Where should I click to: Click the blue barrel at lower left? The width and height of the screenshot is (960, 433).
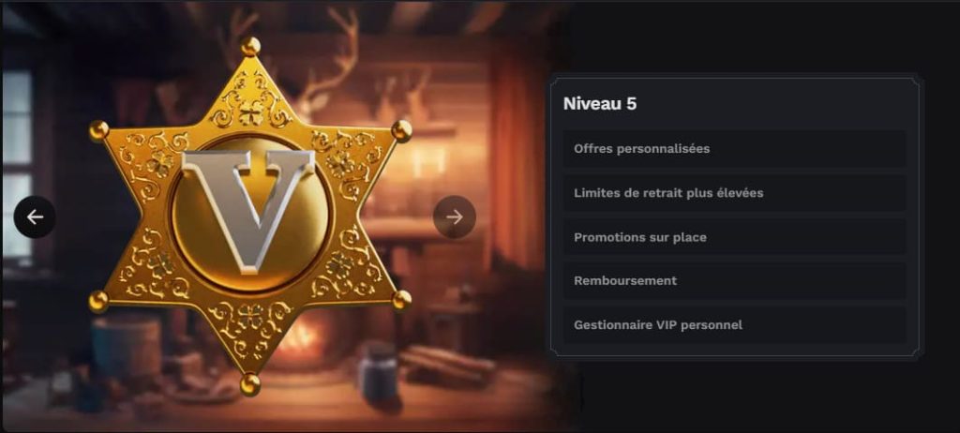(x=127, y=347)
